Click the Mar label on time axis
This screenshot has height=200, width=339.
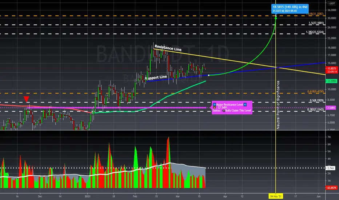click(178, 196)
